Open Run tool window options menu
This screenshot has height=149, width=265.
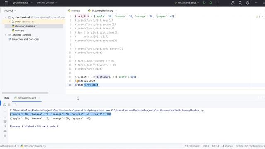tap(260, 98)
